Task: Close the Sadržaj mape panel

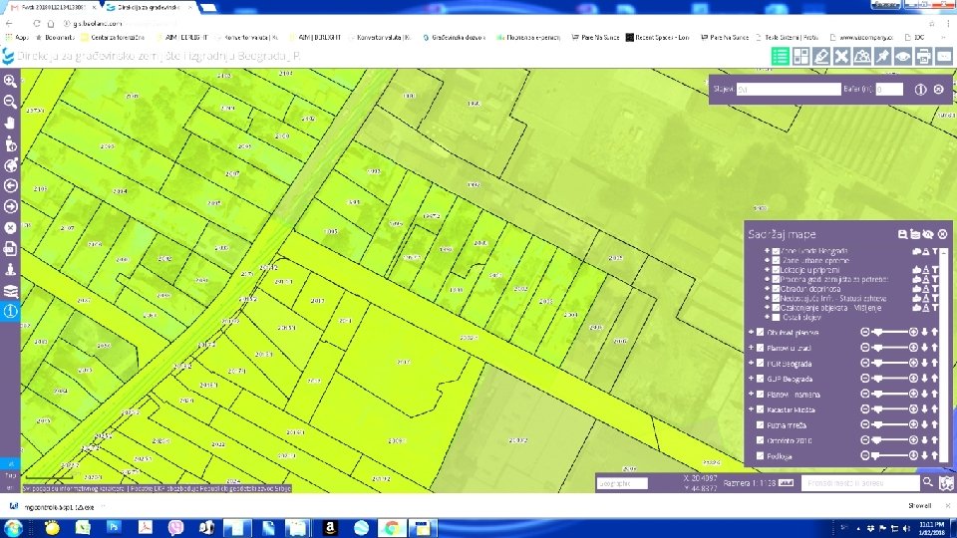Action: (942, 234)
